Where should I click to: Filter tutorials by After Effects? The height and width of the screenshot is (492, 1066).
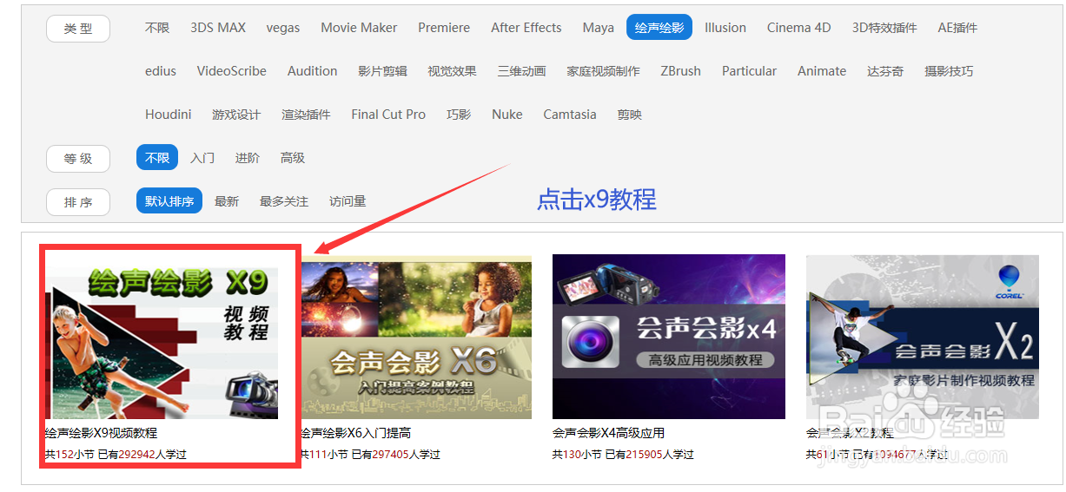(x=526, y=28)
